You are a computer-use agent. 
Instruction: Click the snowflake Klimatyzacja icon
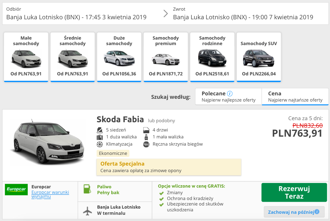pos(100,144)
